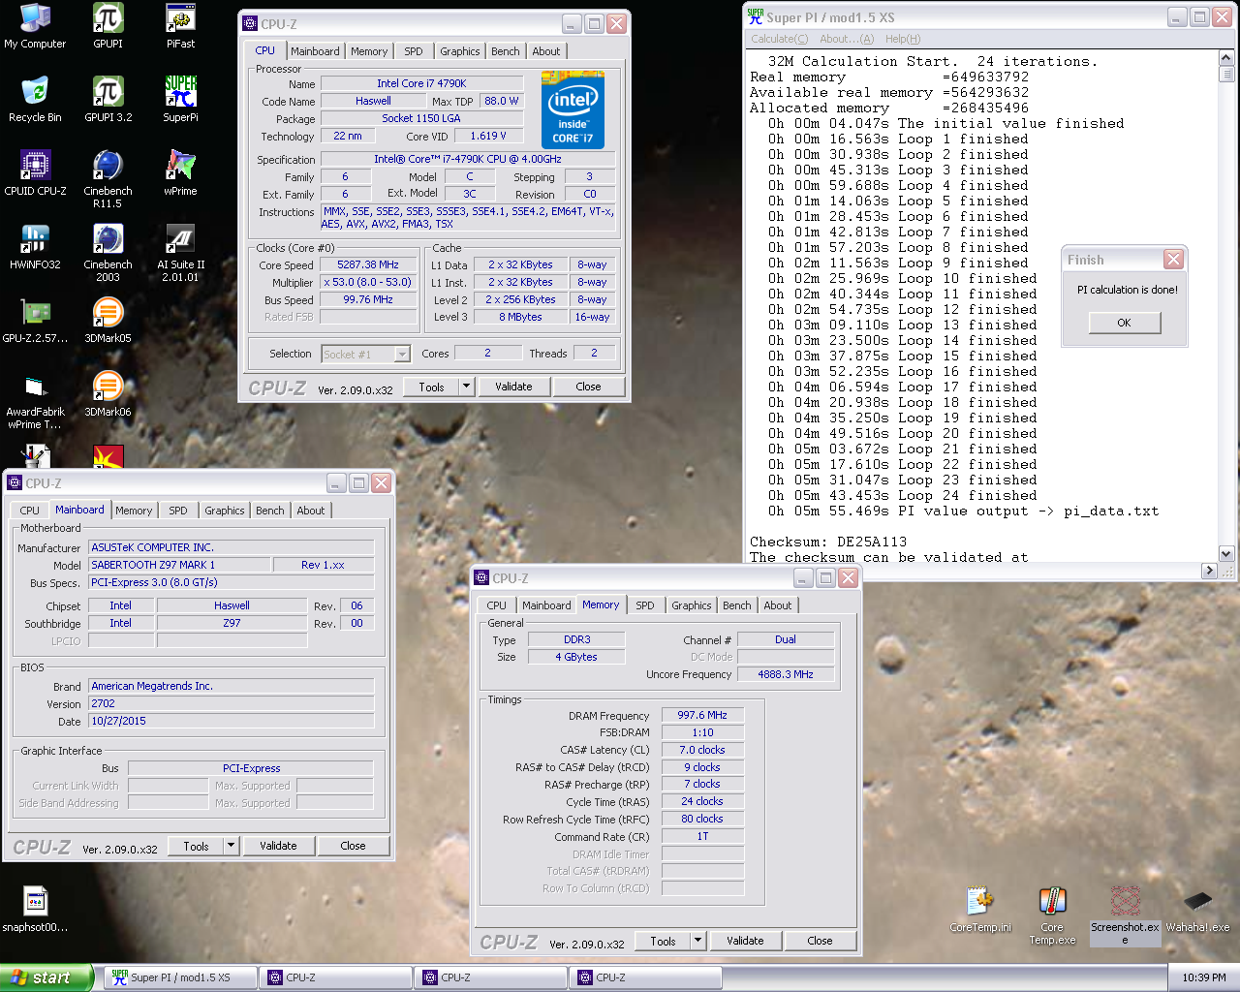Click Close in CPU tab window
1240x992 pixels.
[588, 387]
